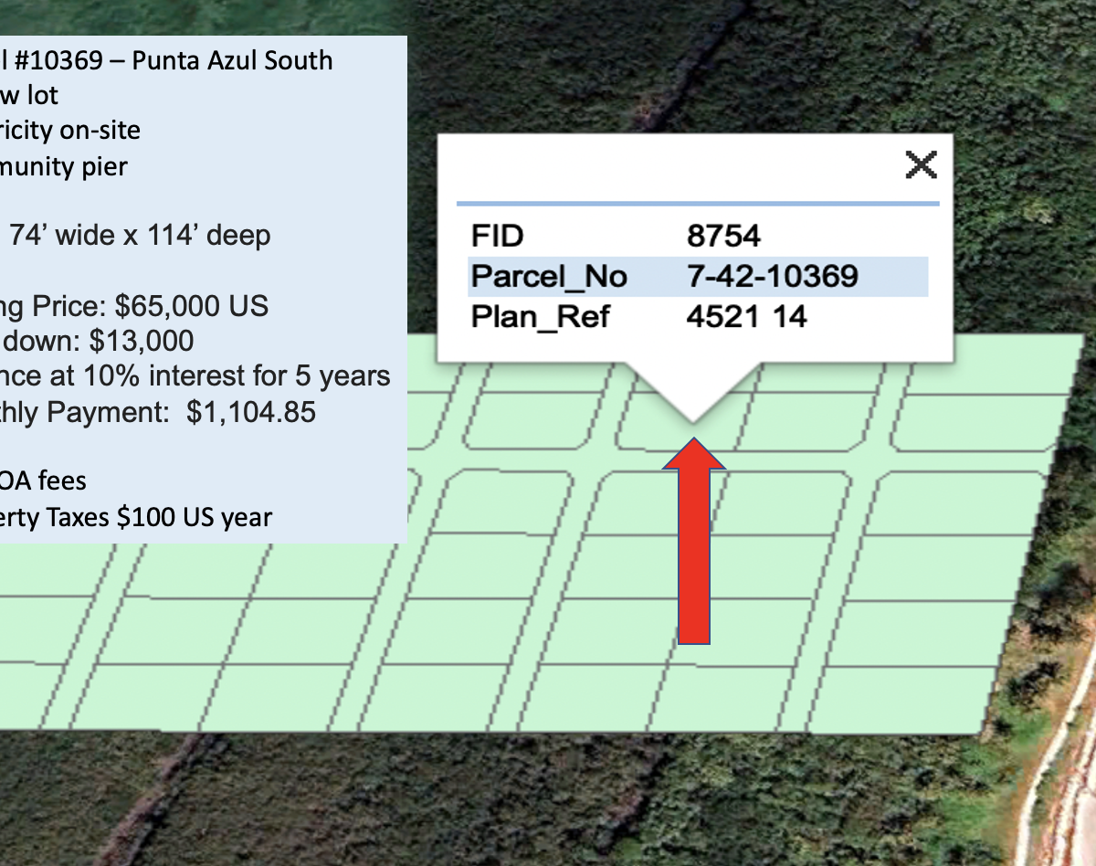
Task: Click the blue divider line in popup
Action: (x=698, y=203)
